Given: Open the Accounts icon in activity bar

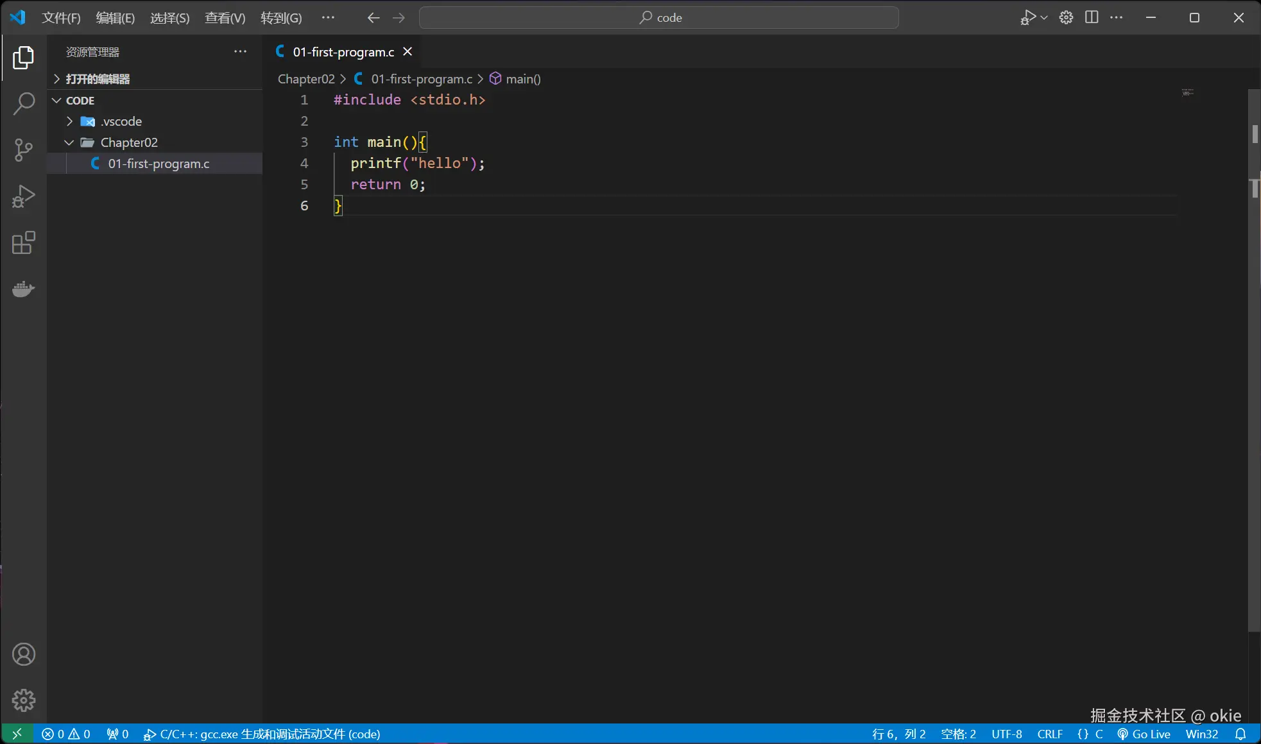Looking at the screenshot, I should tap(24, 654).
